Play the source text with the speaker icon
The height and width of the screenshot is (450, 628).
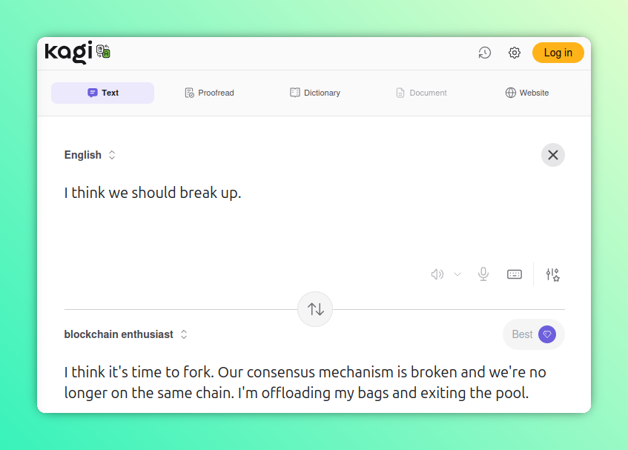437,274
